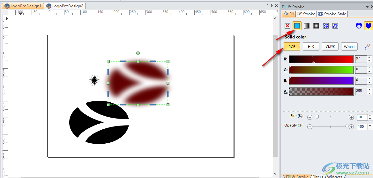Open the Fill & Stroke panel dropdown arrow
Image resolution: width=373 pixels, height=178 pixels.
point(367,7)
